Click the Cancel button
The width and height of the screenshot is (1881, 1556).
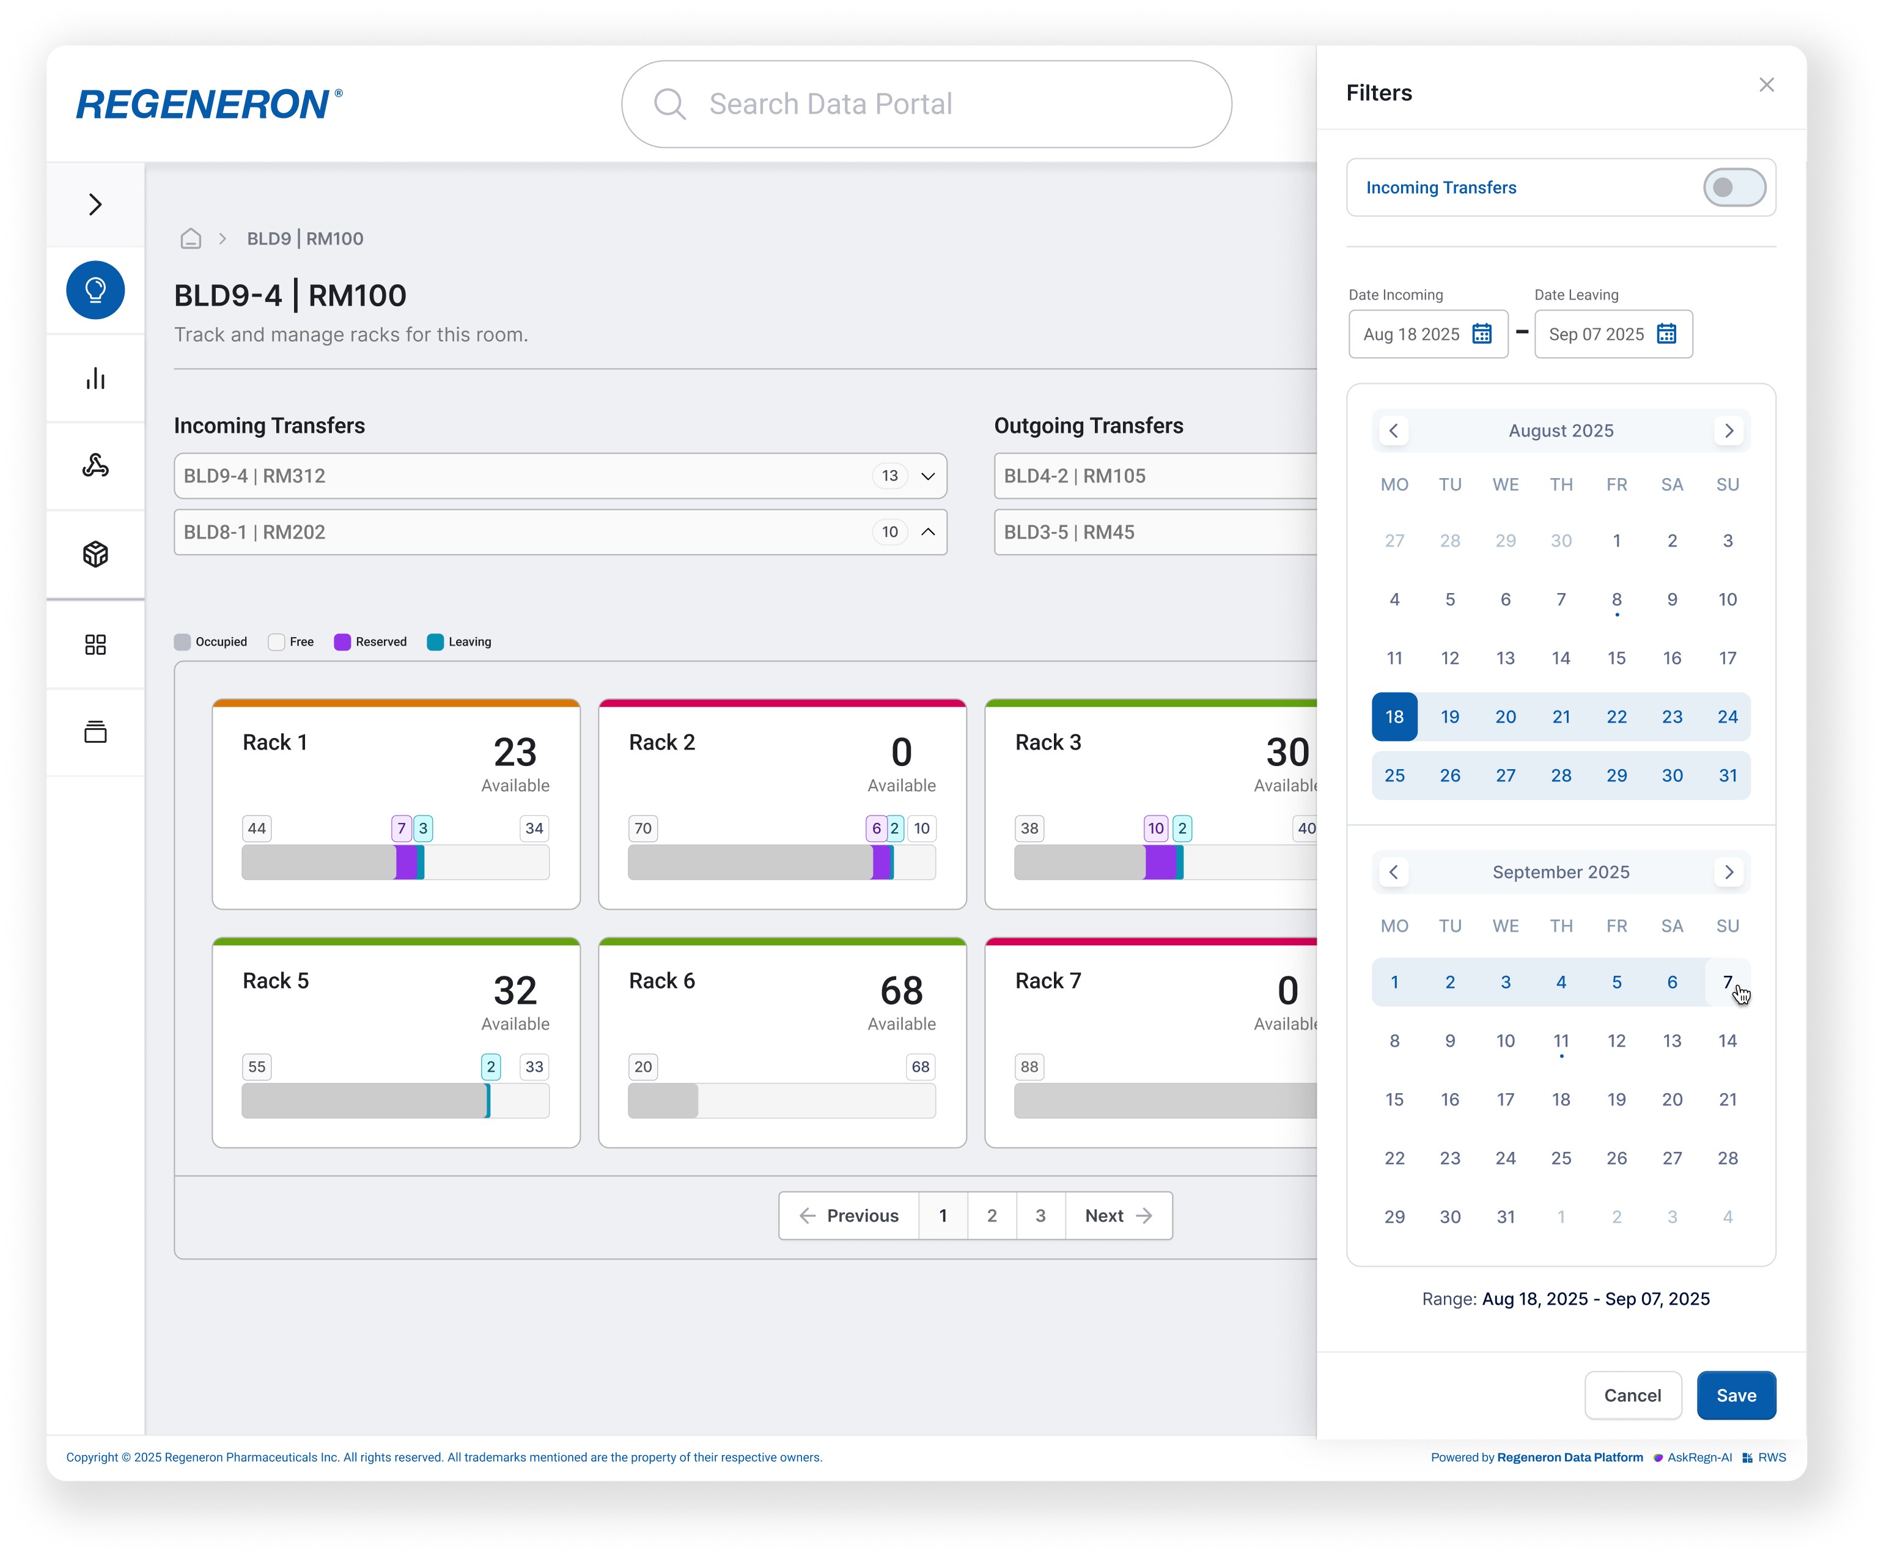[x=1631, y=1395]
